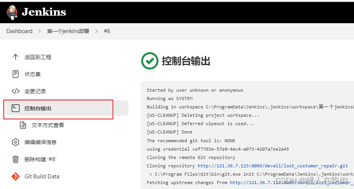Click '[WS-CLEANUP] Deleting project workspace...' line
The width and height of the screenshot is (354, 189).
[x=203, y=115]
